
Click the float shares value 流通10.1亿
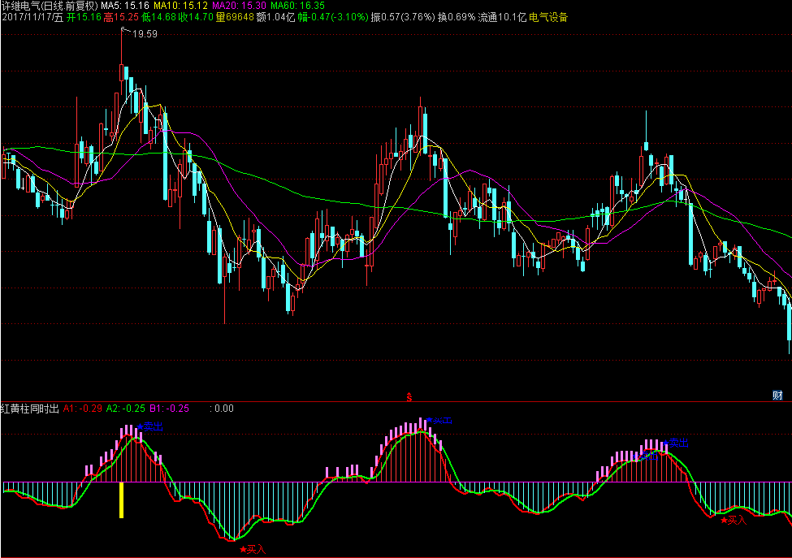[x=502, y=18]
